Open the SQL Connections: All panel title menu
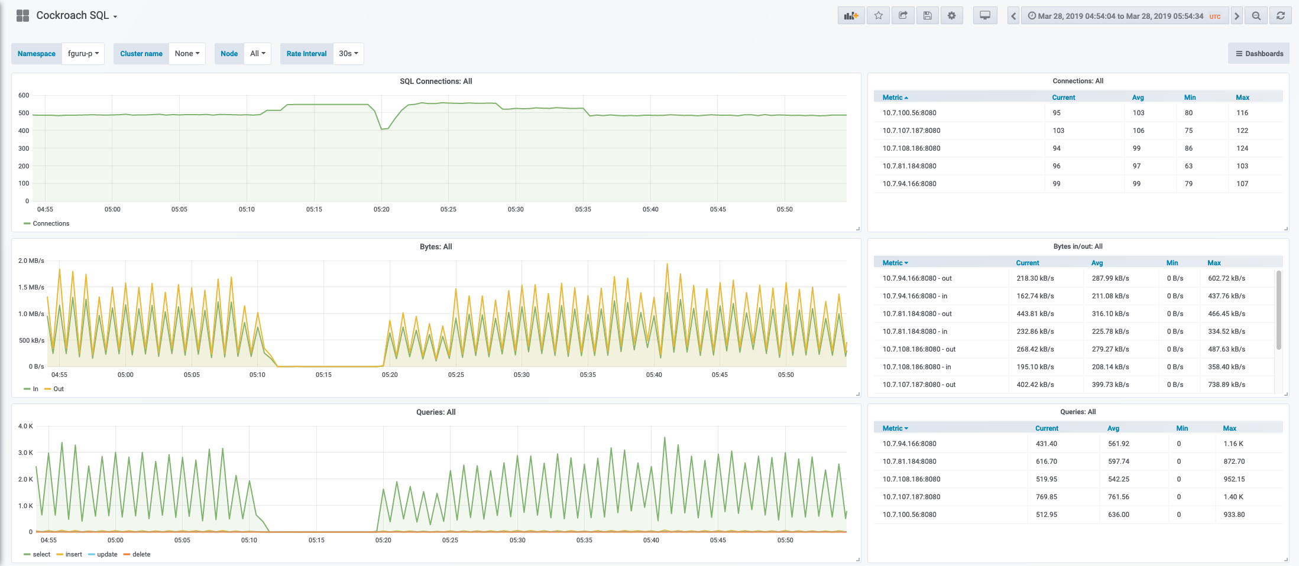 click(x=436, y=82)
